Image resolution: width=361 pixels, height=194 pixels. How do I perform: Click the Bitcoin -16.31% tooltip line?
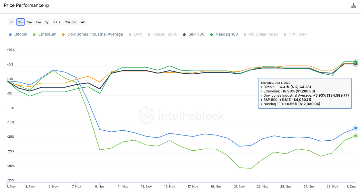[x=286, y=87]
